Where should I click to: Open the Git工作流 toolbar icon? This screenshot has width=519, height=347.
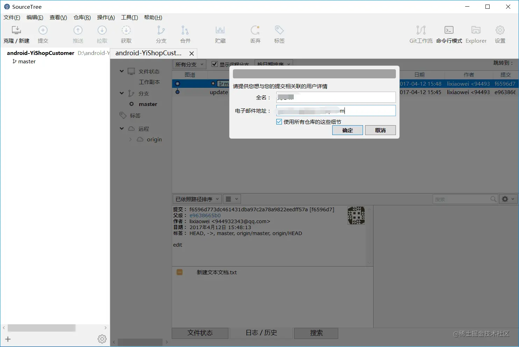click(x=421, y=30)
